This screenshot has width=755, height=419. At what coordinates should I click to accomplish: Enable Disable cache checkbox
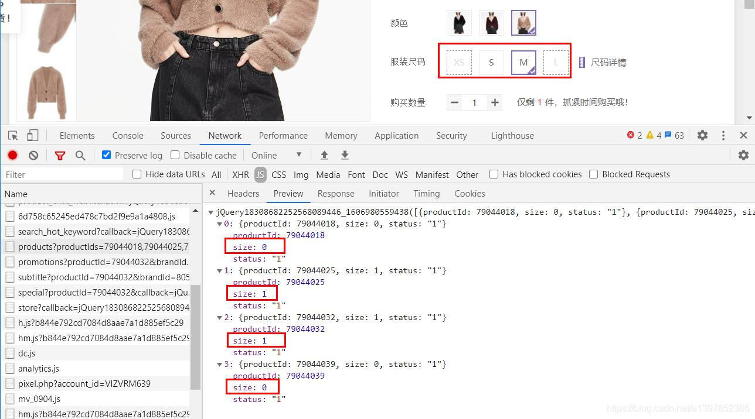175,155
